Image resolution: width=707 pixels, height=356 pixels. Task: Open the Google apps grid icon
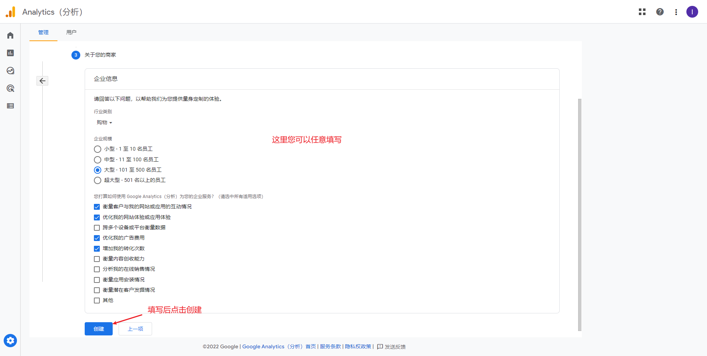coord(642,12)
